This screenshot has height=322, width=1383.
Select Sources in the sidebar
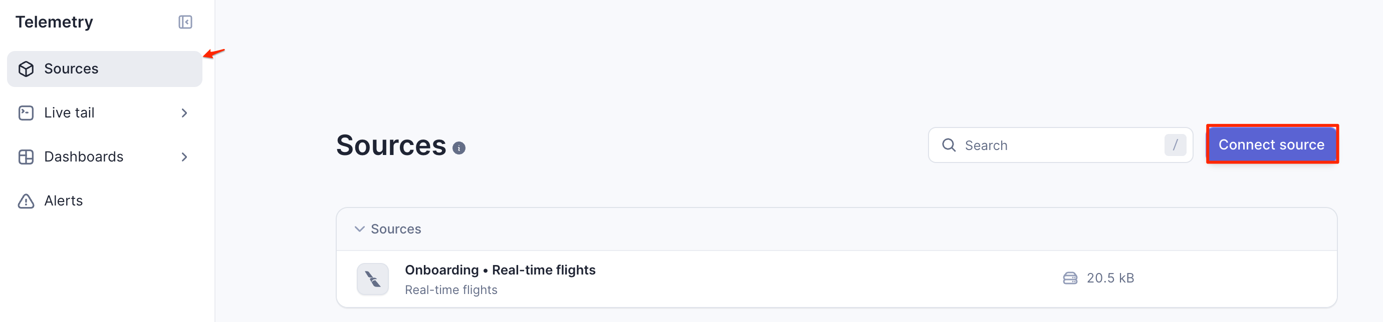pyautogui.click(x=71, y=68)
